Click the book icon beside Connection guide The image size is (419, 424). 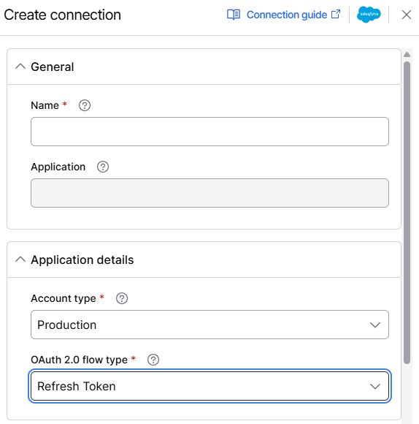click(x=234, y=15)
